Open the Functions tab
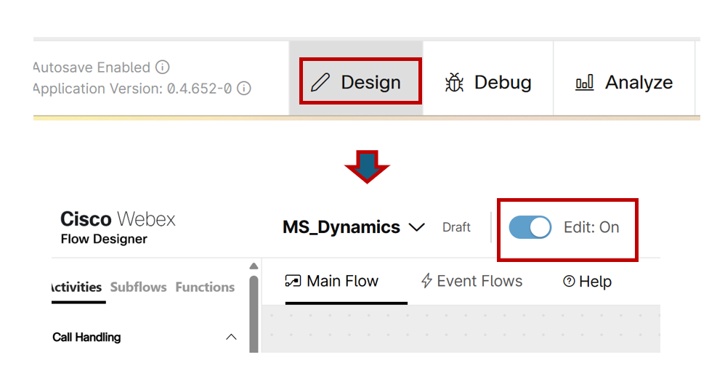This screenshot has width=709, height=389. (205, 287)
